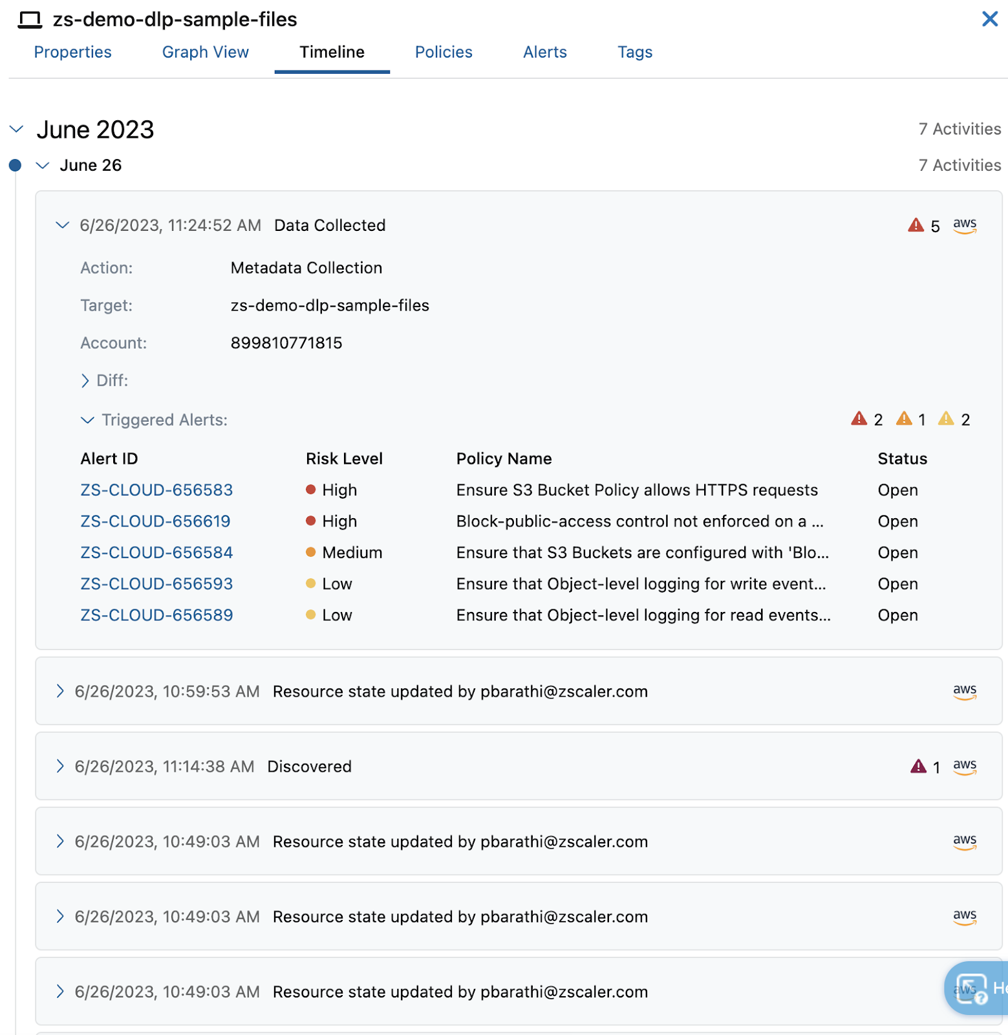Click the laptop resource icon beside the title
This screenshot has height=1035, width=1008.
tap(30, 20)
